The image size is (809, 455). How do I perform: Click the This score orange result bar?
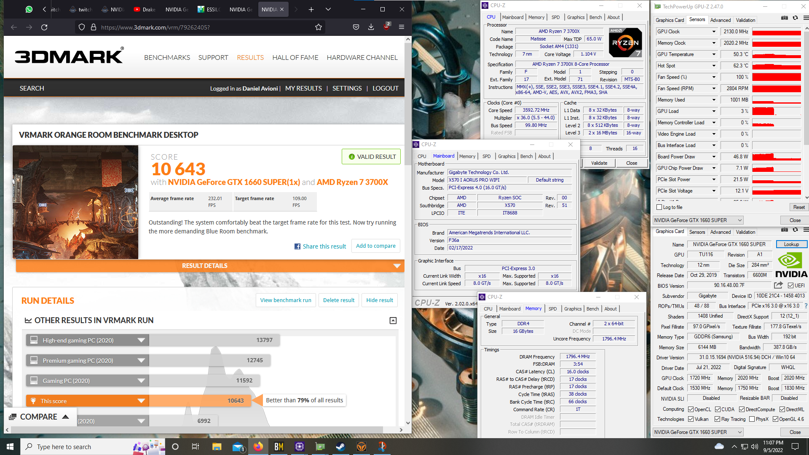(x=138, y=401)
